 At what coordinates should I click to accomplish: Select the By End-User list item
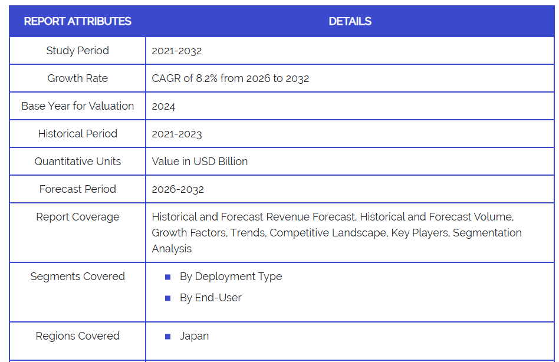point(211,298)
